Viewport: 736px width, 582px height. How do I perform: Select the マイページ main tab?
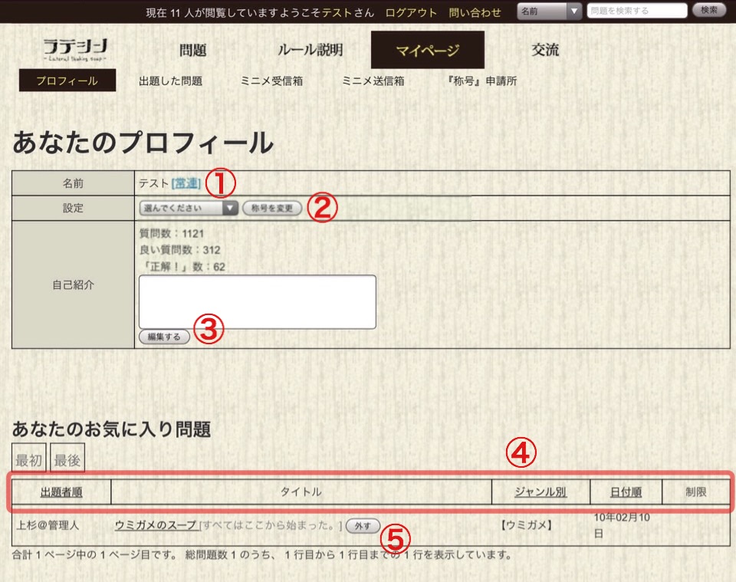pos(427,51)
